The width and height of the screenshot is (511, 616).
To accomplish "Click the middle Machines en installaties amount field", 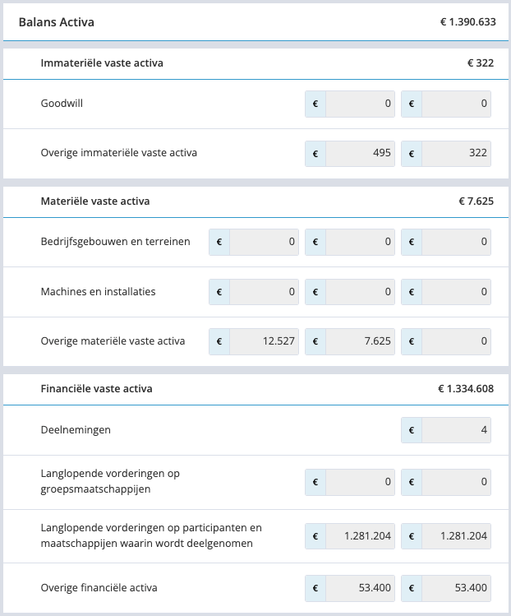I will click(x=360, y=292).
